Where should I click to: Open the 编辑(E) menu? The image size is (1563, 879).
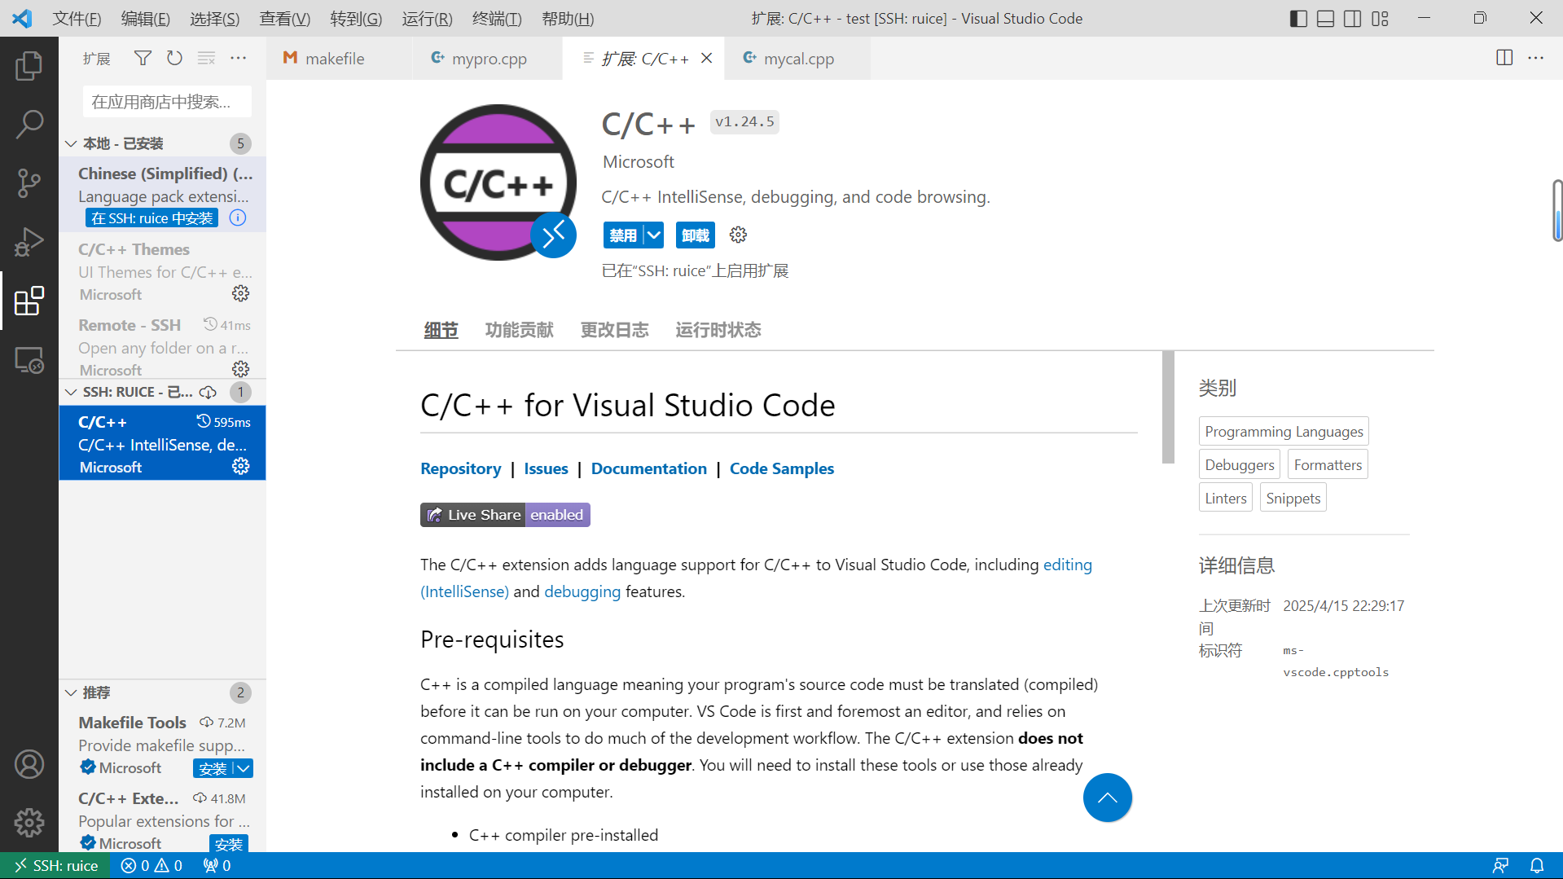tap(145, 18)
